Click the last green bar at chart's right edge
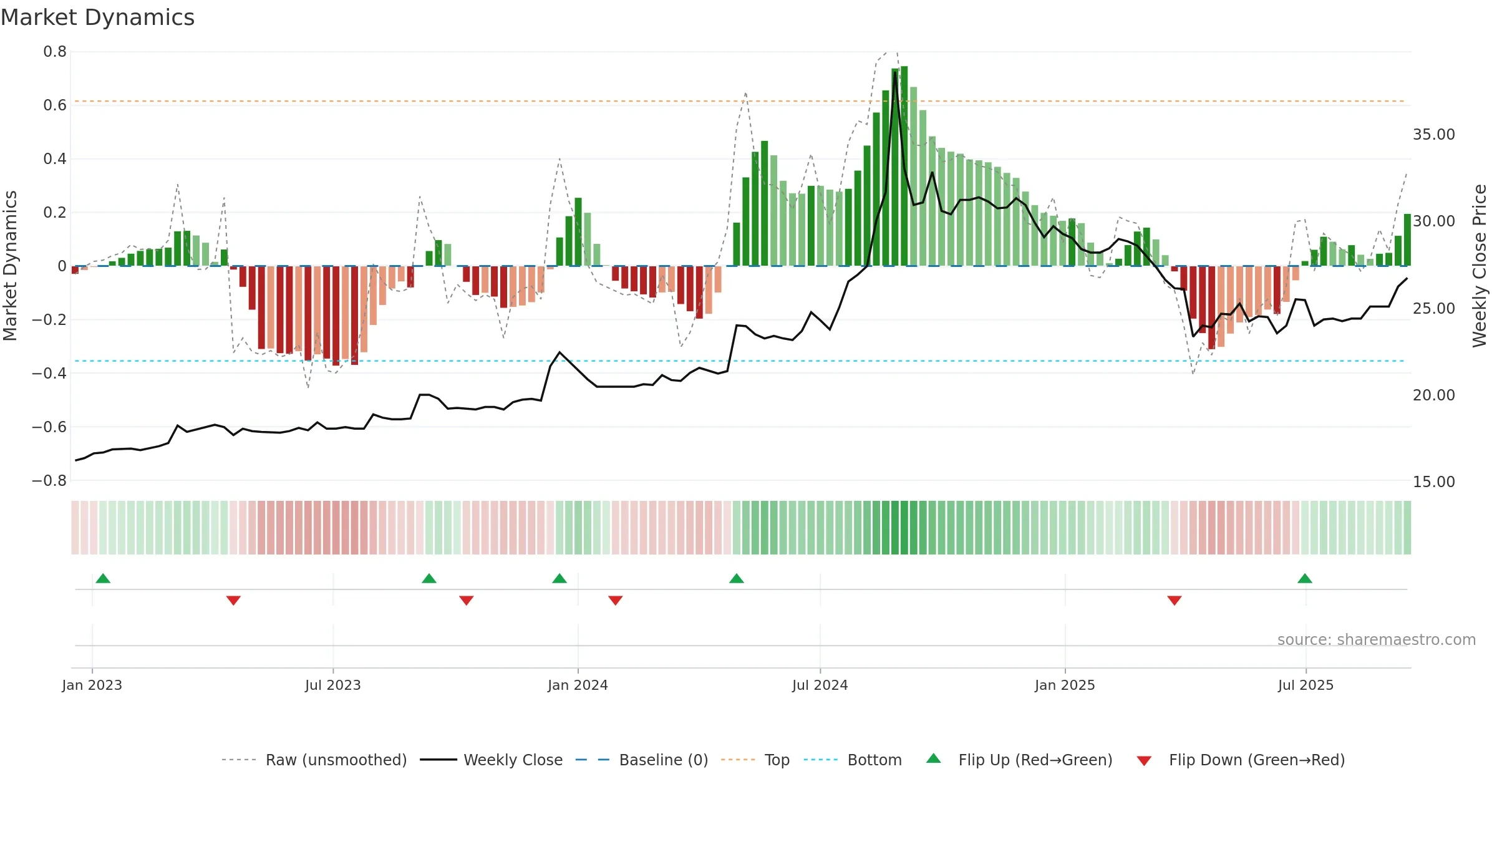This screenshot has height=842, width=1497. click(x=1407, y=240)
